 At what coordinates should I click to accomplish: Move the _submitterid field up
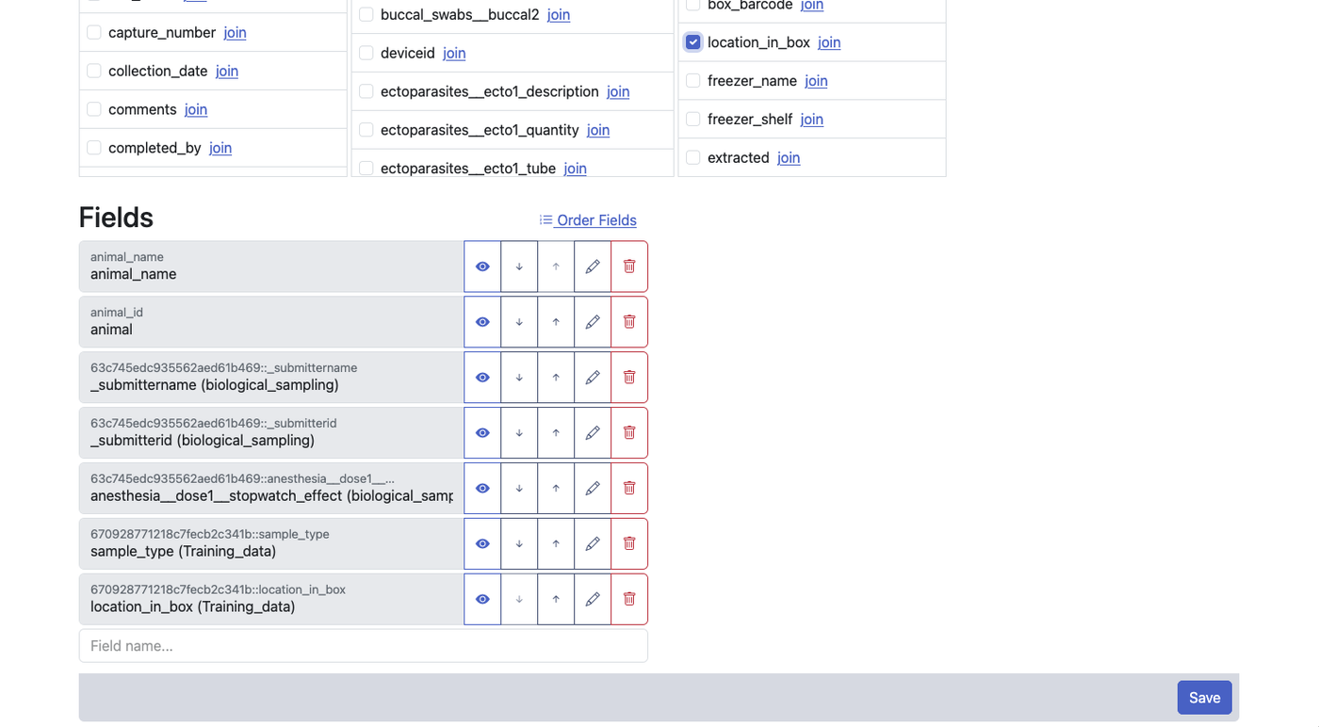click(555, 432)
